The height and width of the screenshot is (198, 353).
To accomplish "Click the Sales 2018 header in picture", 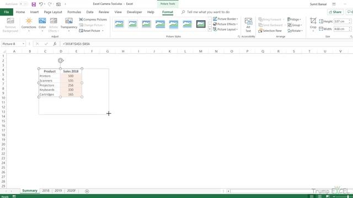I will point(71,71).
